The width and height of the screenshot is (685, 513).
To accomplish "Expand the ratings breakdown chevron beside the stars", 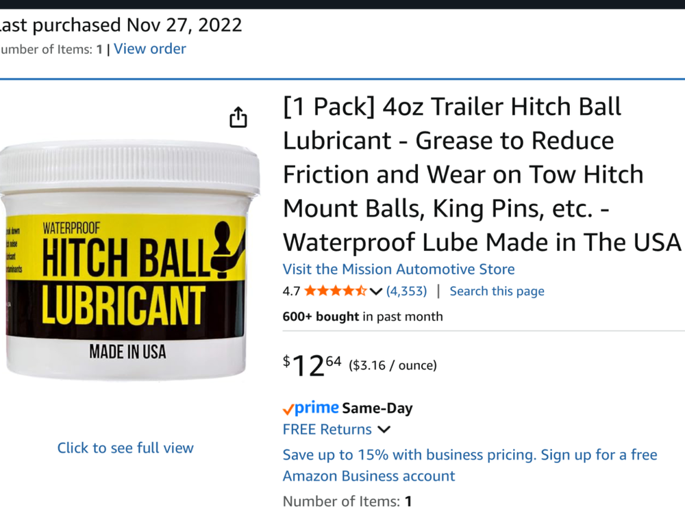I will point(375,291).
